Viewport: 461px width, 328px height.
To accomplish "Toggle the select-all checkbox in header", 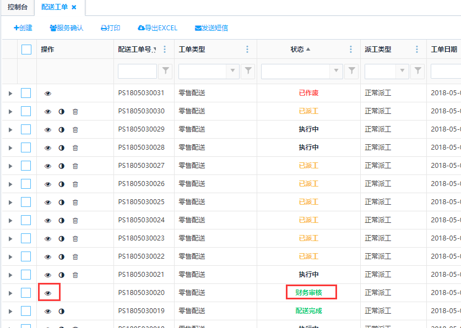I will (26, 50).
